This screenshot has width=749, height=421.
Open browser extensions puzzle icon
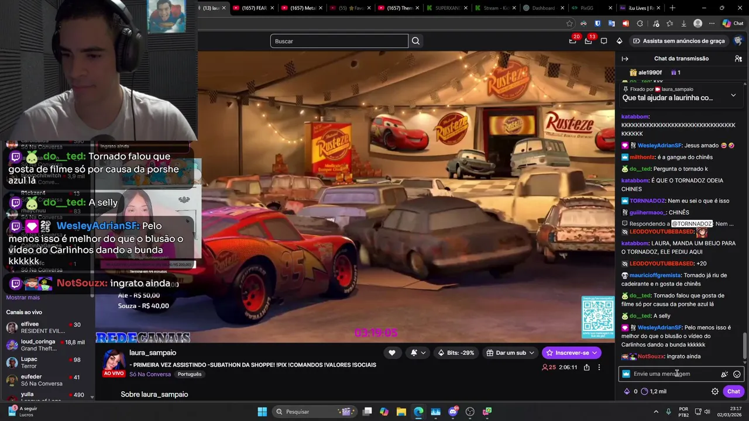point(640,23)
